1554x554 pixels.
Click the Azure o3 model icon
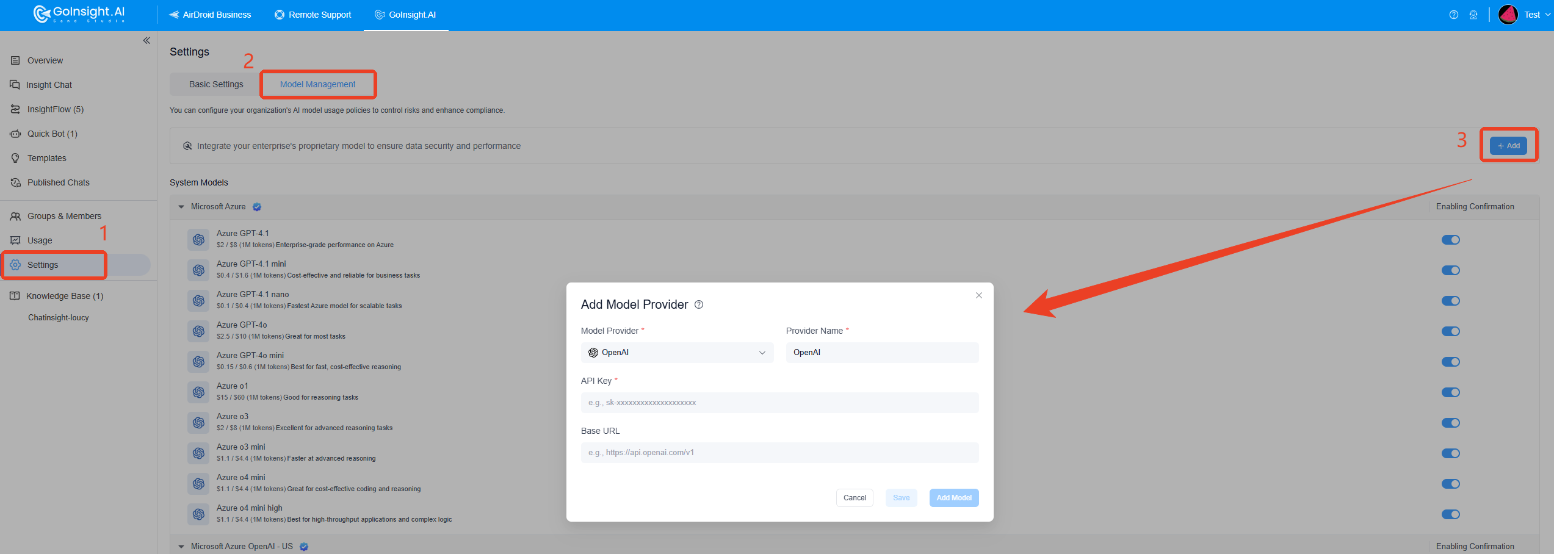click(198, 423)
